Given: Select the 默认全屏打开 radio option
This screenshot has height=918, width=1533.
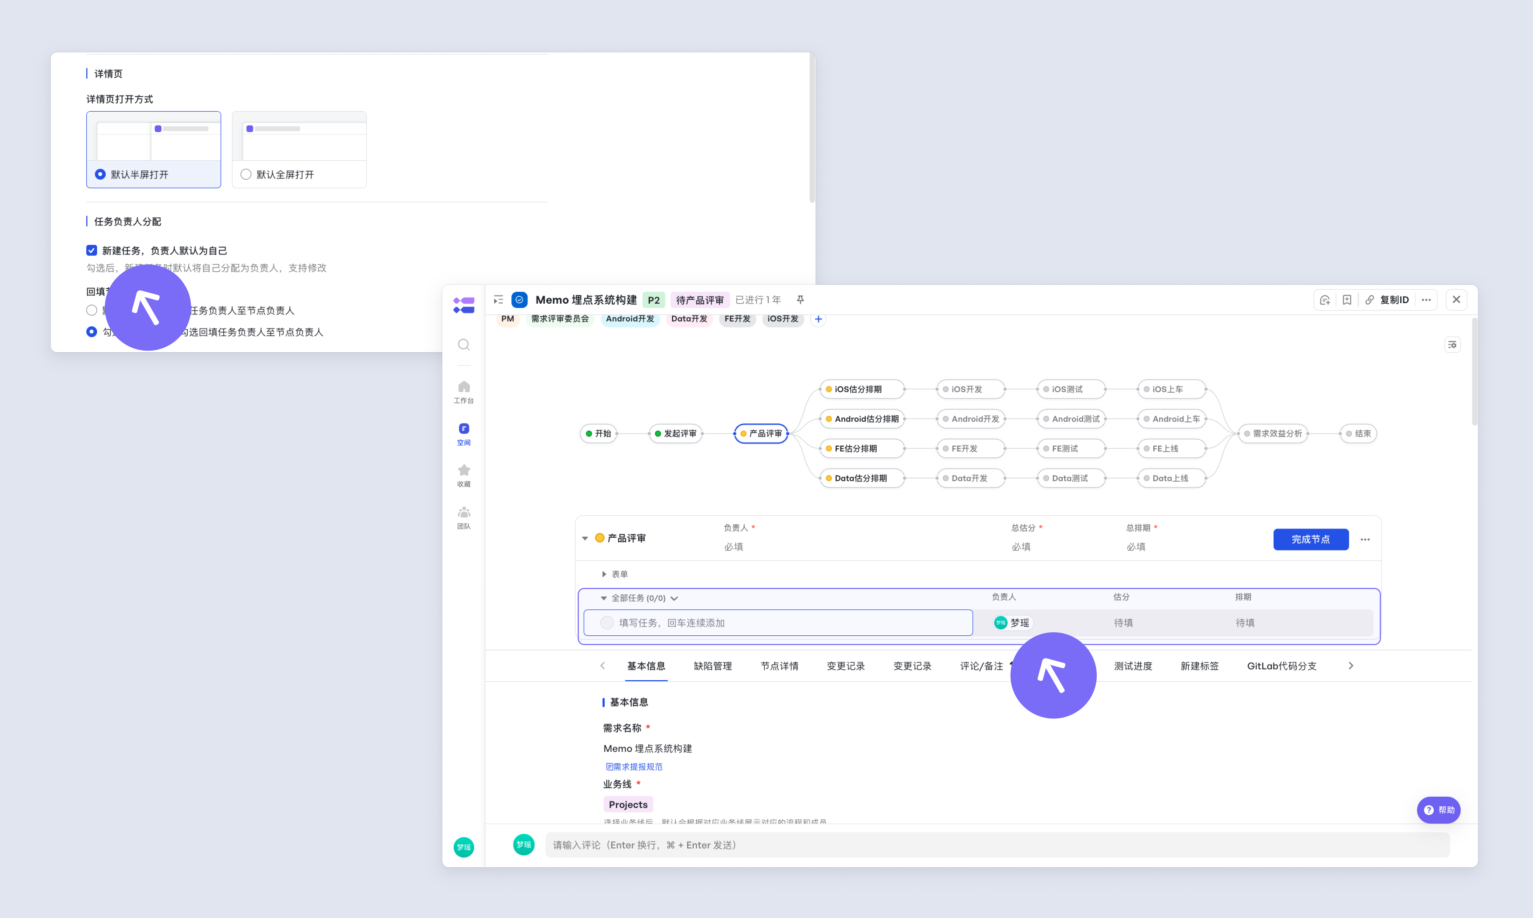Looking at the screenshot, I should click(246, 174).
